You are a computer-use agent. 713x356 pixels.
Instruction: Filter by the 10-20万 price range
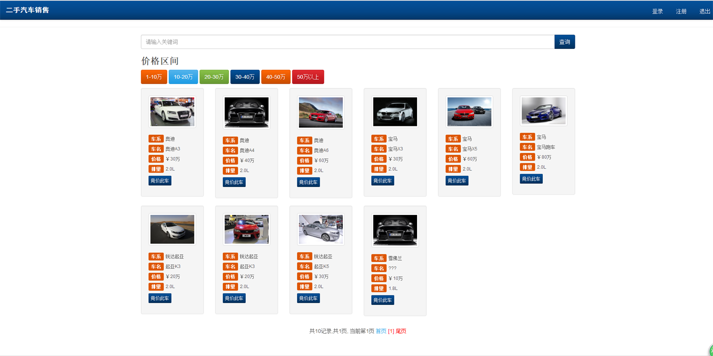(x=183, y=77)
